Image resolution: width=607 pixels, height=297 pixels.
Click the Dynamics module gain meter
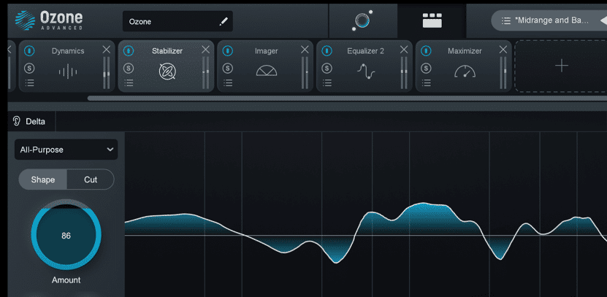coord(106,73)
